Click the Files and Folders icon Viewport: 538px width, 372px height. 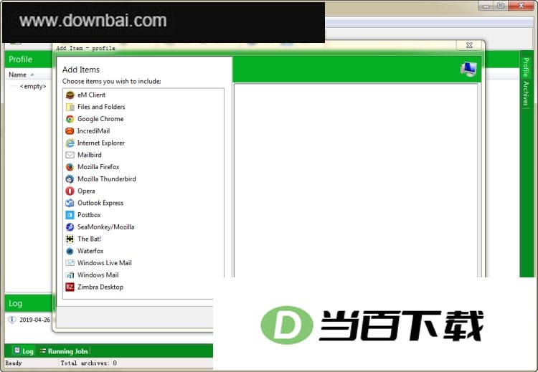pyautogui.click(x=70, y=107)
